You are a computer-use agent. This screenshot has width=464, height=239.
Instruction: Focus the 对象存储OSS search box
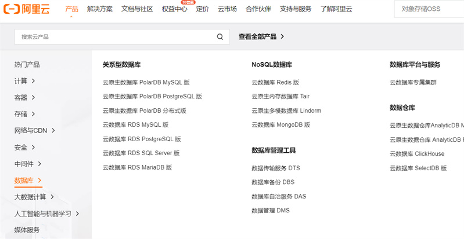tap(429, 9)
